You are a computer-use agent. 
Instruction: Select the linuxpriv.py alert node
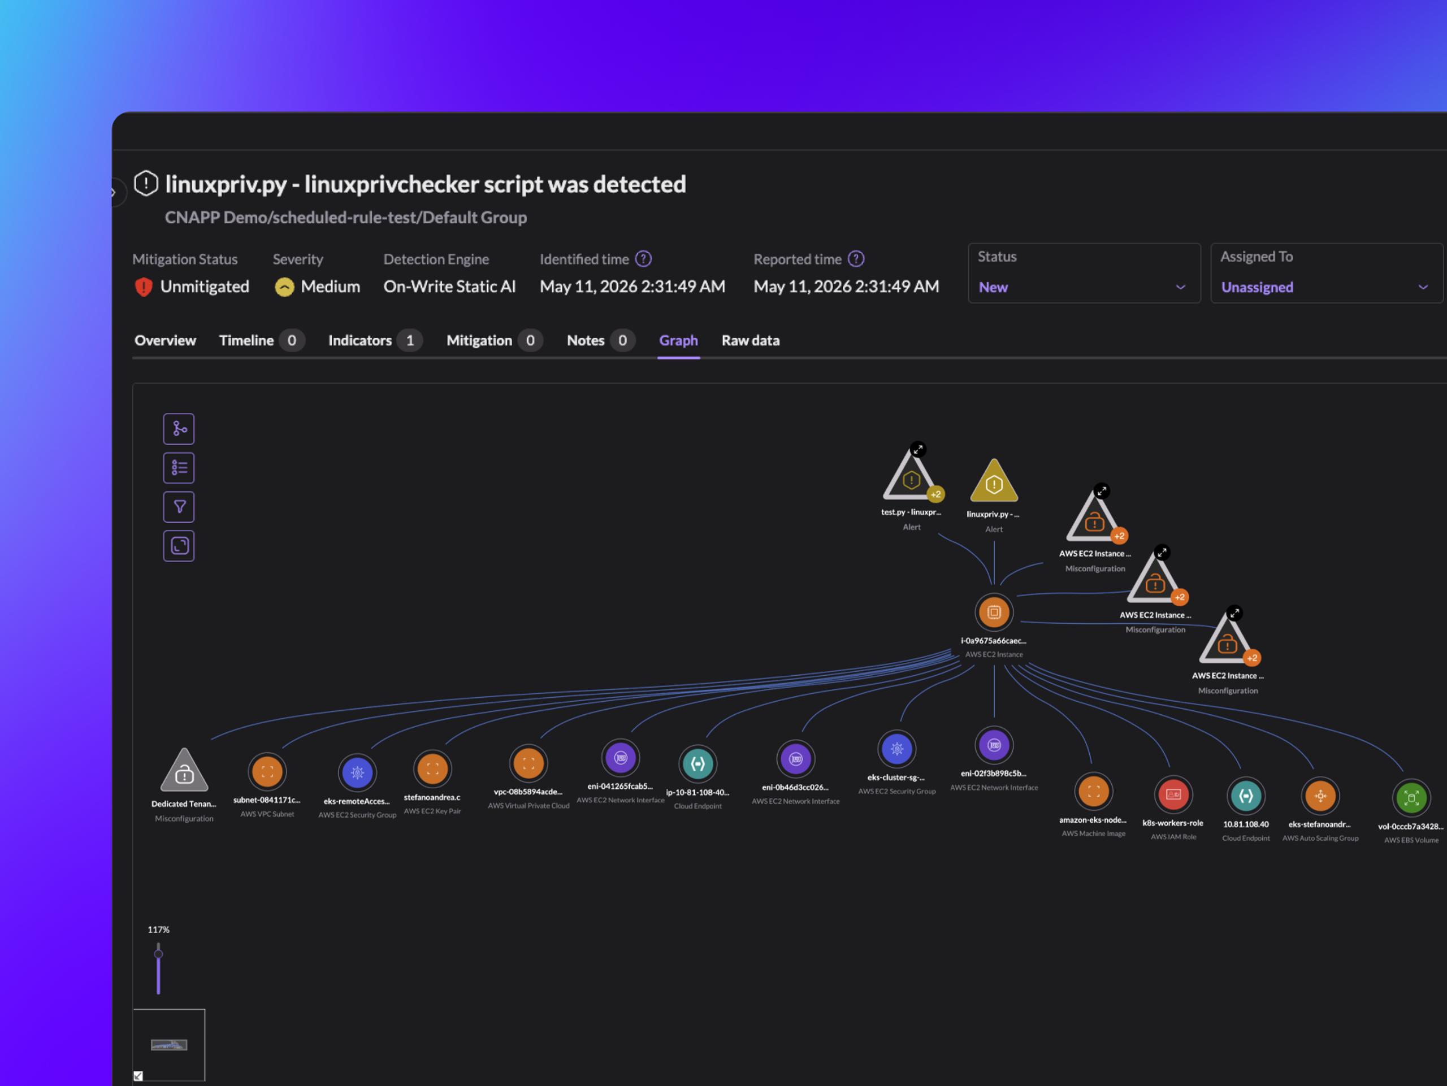pos(994,481)
